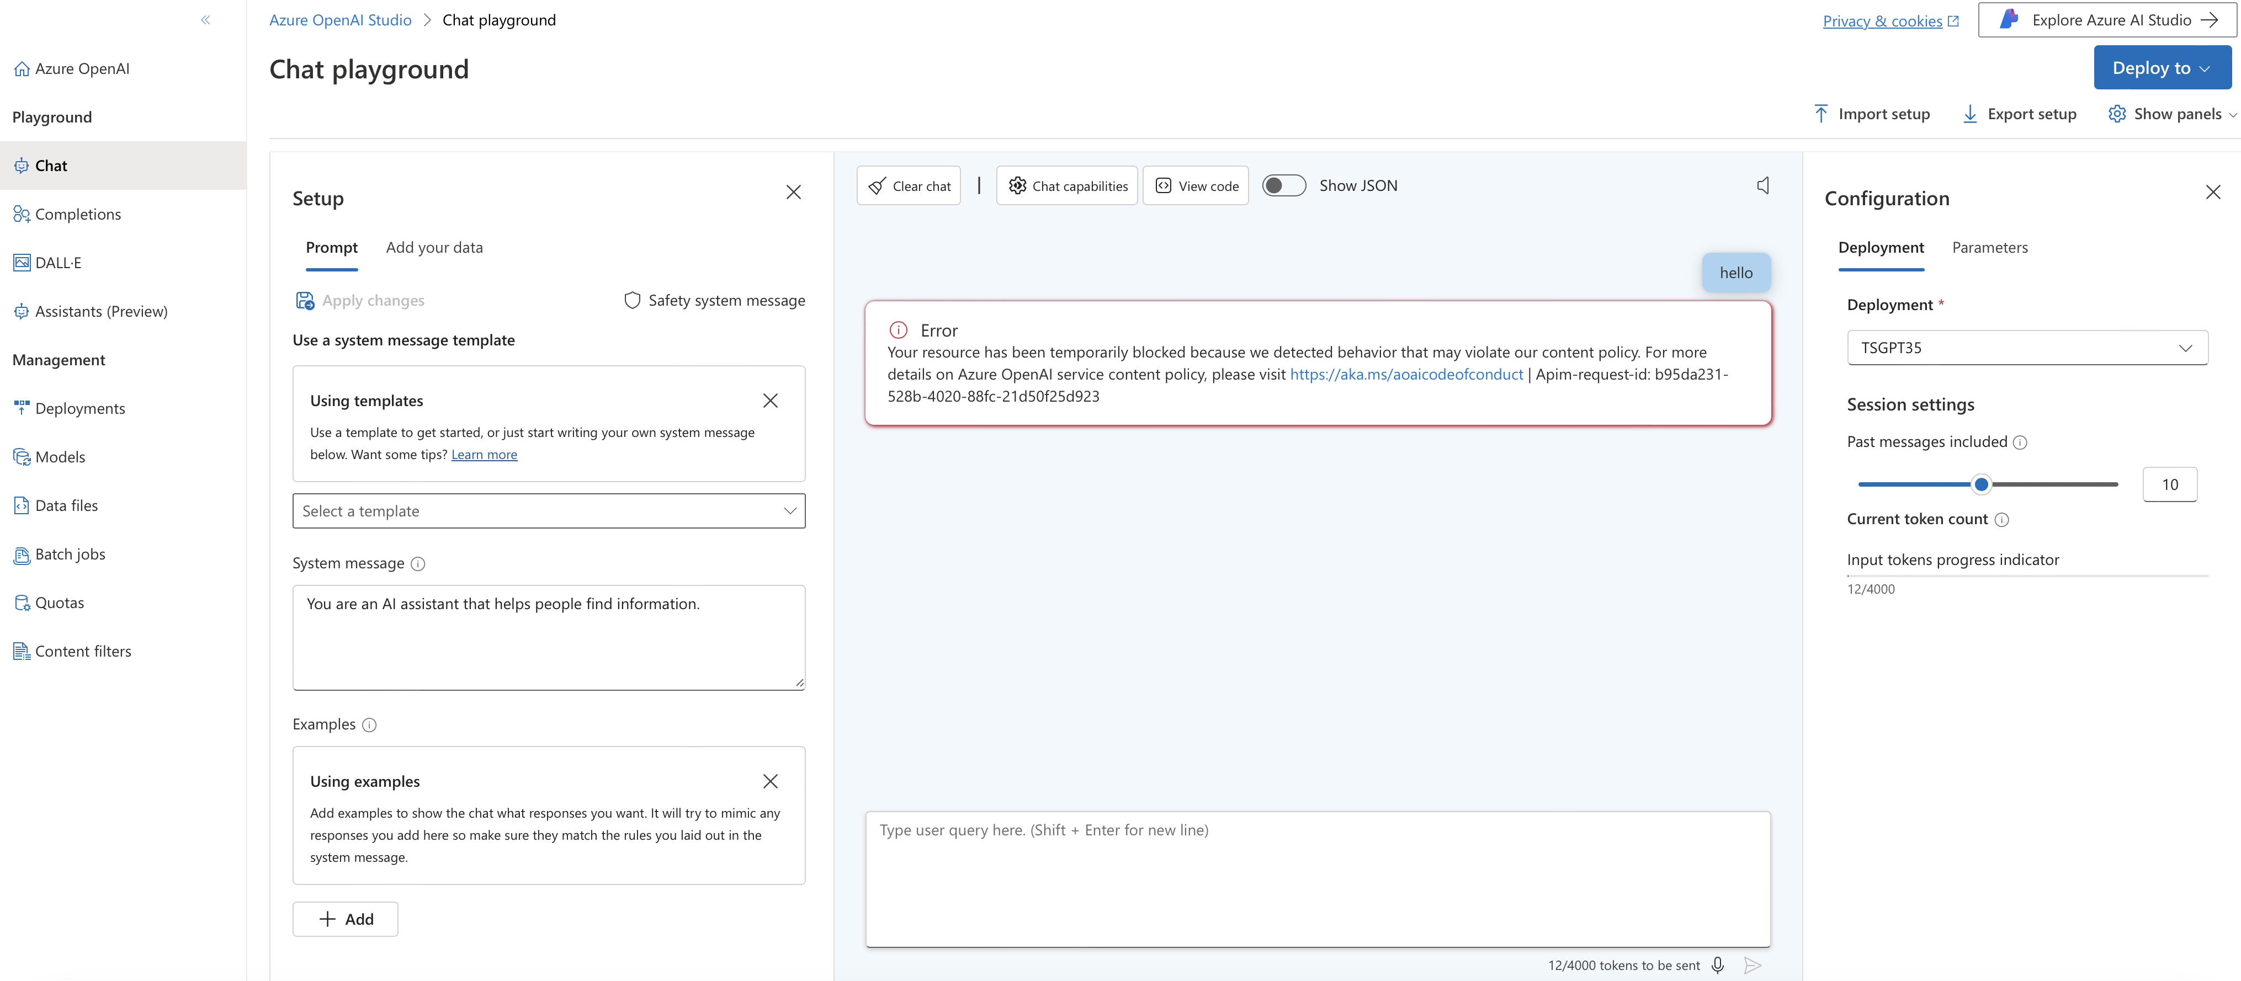The width and height of the screenshot is (2241, 981).
Task: Click the microphone icon for voice input
Action: tap(1717, 966)
